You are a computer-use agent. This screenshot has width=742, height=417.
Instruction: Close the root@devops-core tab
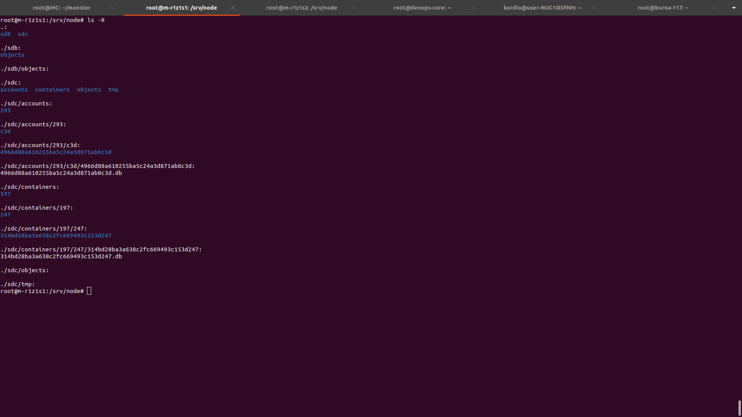point(473,8)
